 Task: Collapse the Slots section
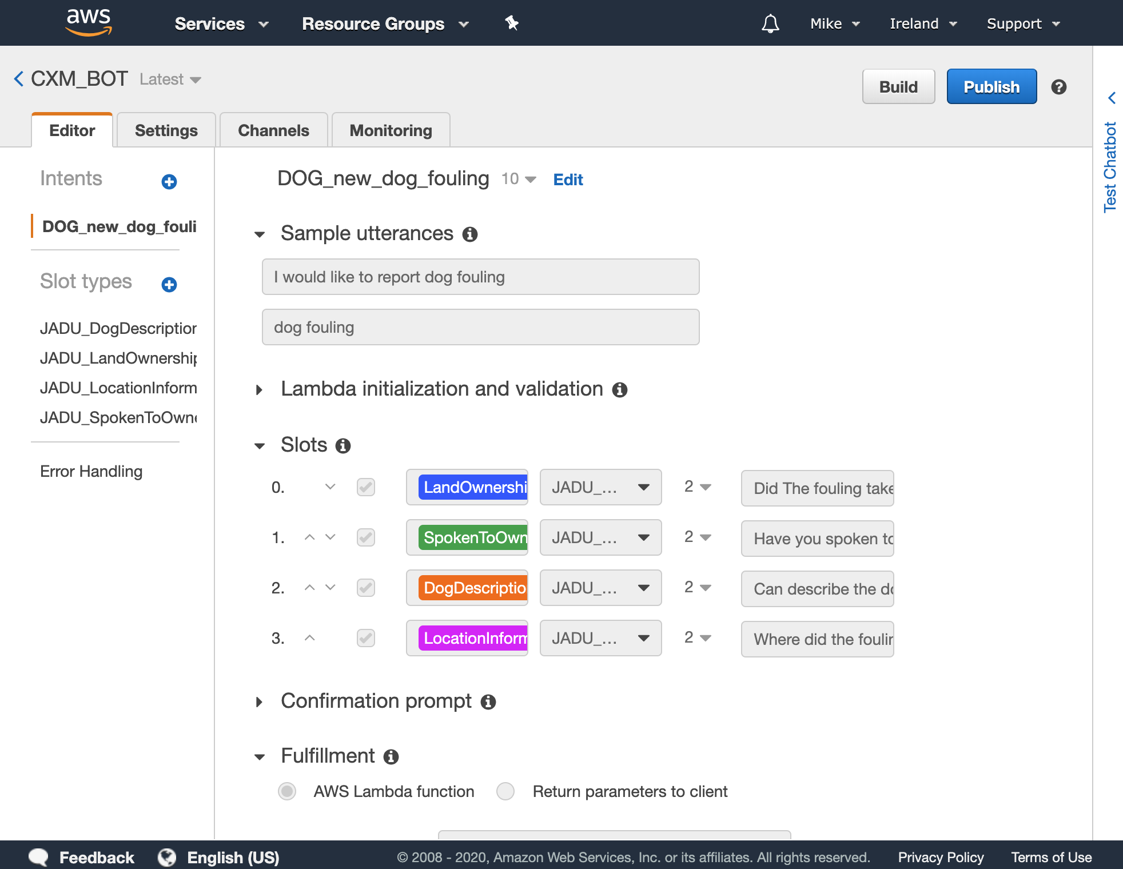click(260, 446)
